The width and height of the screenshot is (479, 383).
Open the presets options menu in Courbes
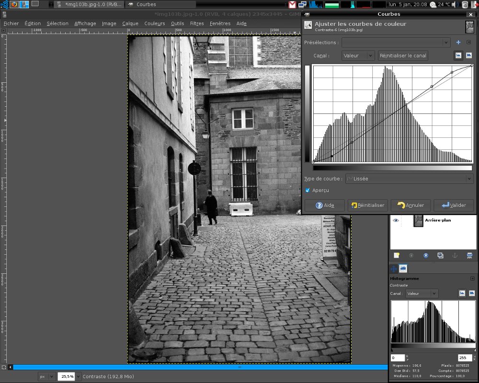click(469, 43)
